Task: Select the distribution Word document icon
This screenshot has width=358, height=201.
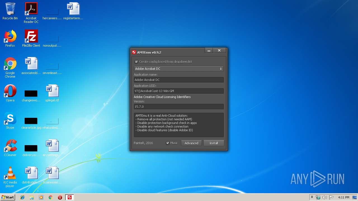Action: [31, 175]
